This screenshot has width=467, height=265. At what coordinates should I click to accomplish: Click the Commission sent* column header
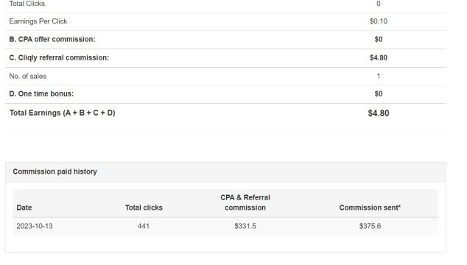point(370,208)
